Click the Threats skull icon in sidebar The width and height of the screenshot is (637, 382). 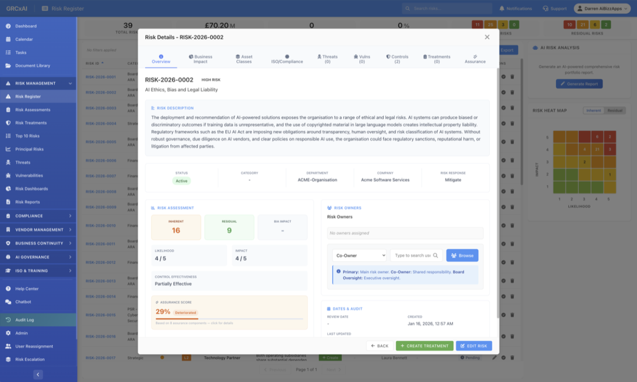8,163
